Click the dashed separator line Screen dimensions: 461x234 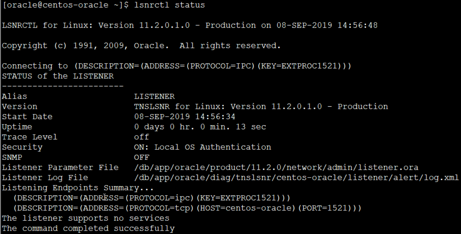[x=62, y=86]
